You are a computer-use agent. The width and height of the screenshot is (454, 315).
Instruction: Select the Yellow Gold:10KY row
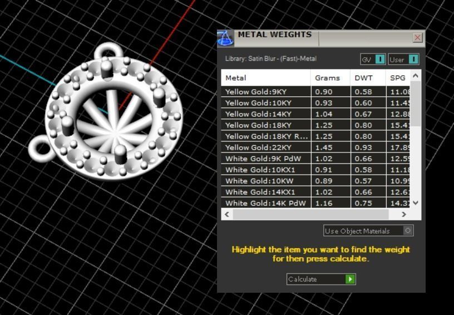[315, 103]
